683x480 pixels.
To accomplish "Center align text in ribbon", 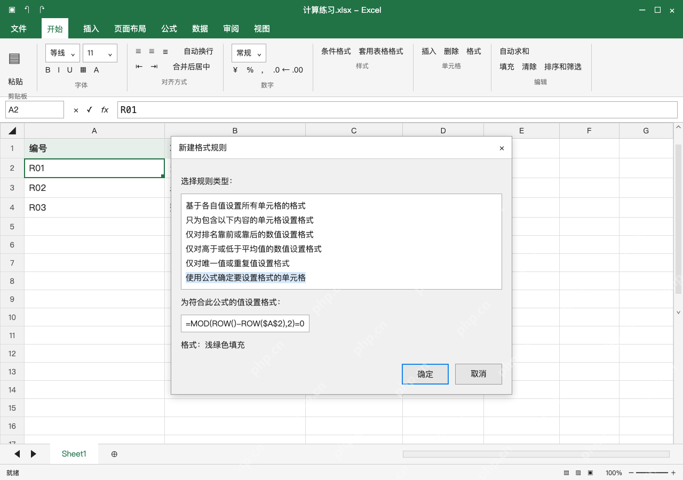I will (152, 51).
